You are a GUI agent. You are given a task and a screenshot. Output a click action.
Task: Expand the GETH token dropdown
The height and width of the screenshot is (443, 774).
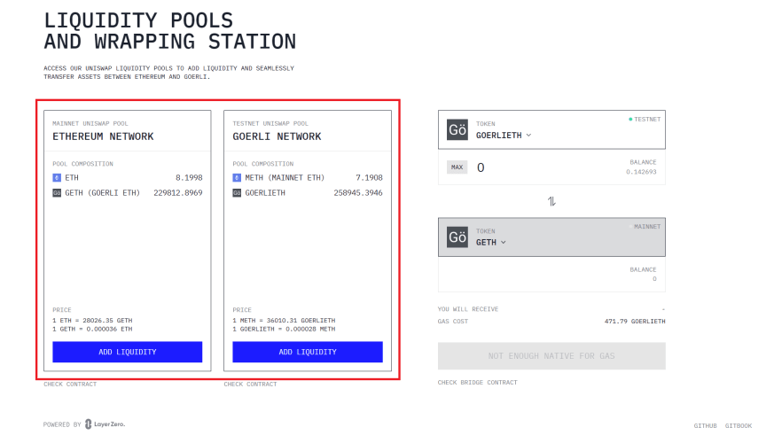(490, 242)
